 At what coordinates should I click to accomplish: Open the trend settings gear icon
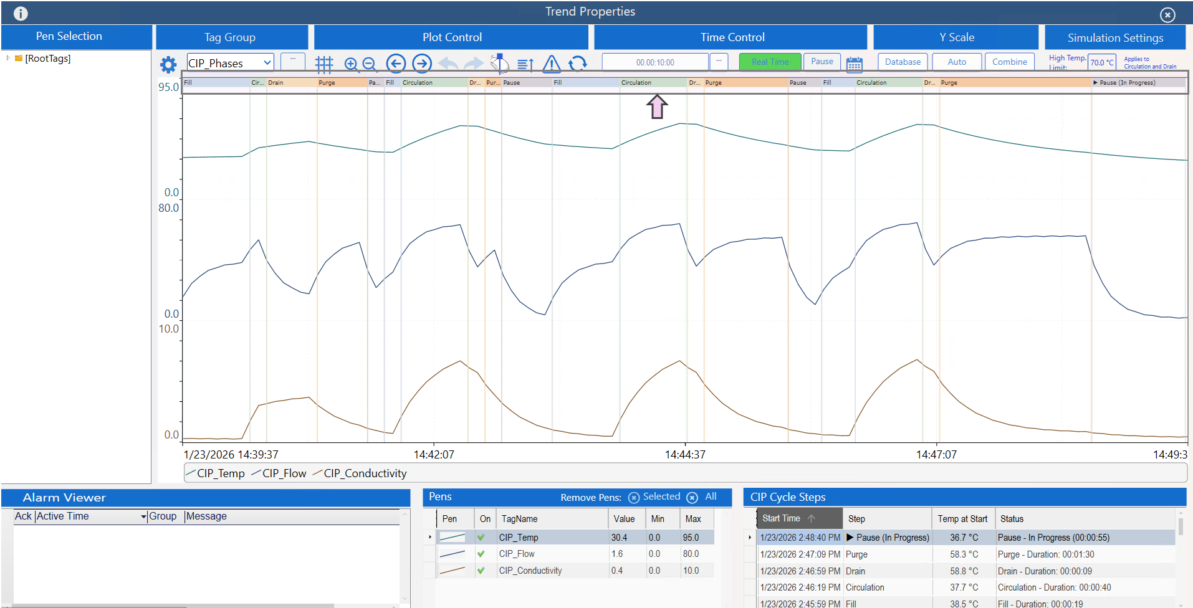[x=168, y=64]
